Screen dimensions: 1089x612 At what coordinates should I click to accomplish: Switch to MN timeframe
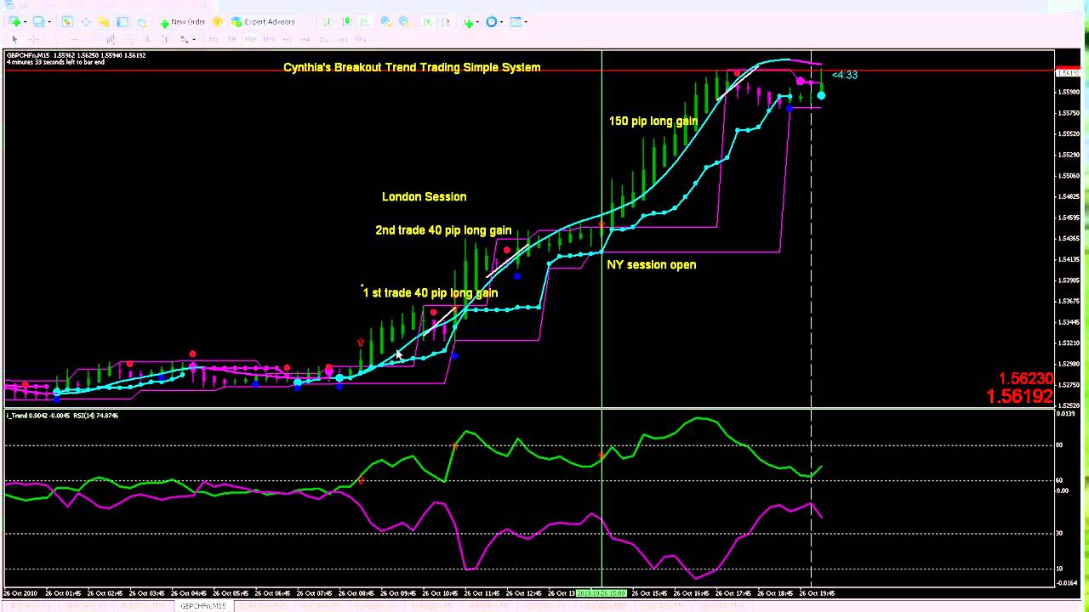(x=361, y=39)
